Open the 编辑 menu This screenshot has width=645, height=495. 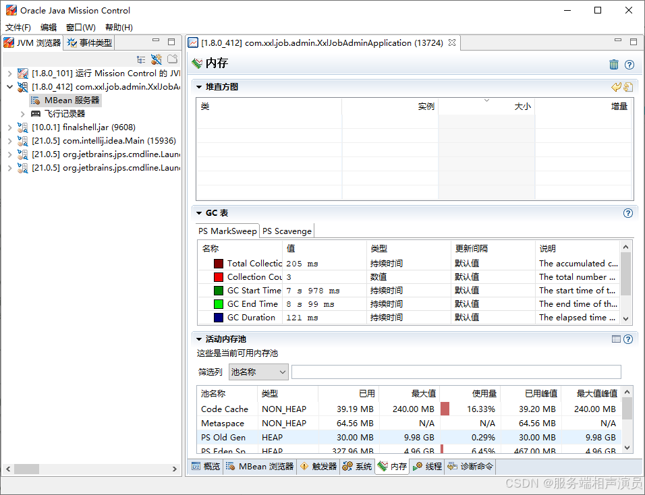click(x=49, y=28)
